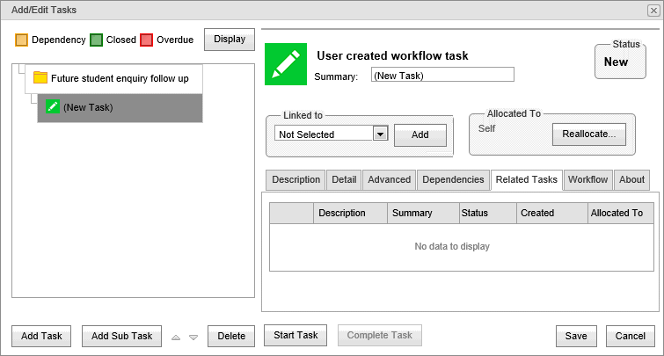Click the Start Task button
Viewport: 664px width, 356px height.
coord(296,335)
